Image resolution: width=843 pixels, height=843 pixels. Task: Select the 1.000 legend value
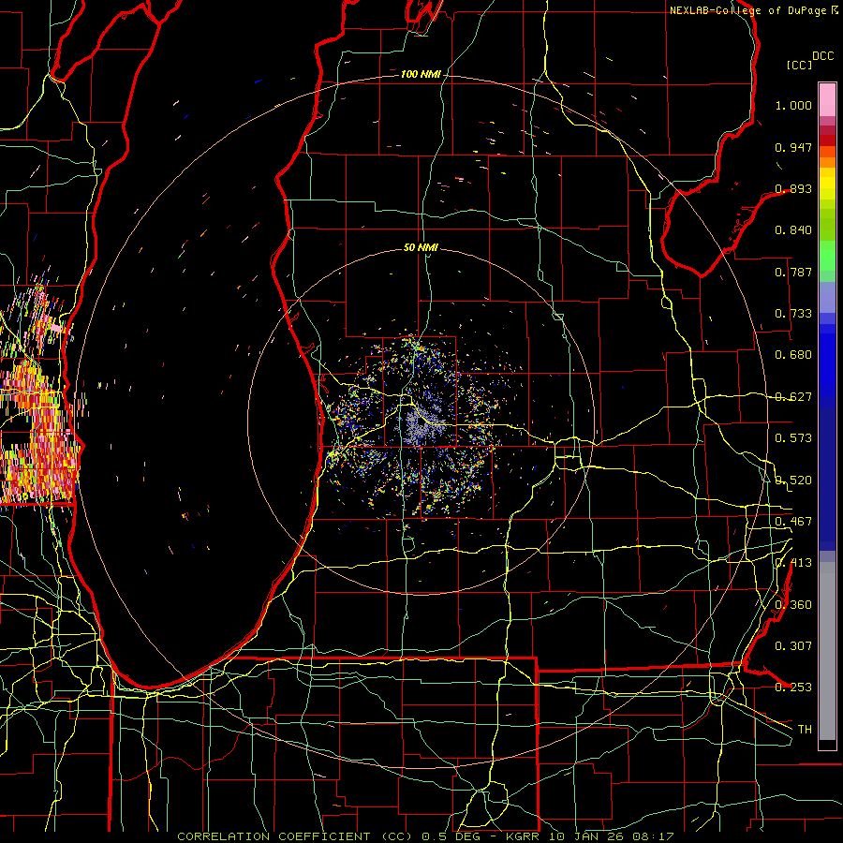pos(793,105)
